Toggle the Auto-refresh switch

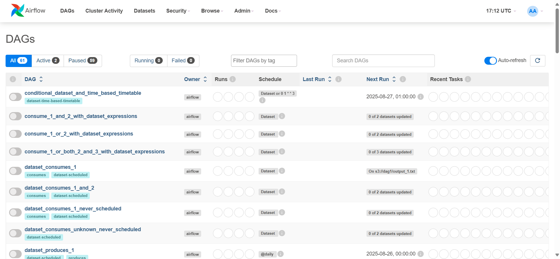(x=490, y=61)
